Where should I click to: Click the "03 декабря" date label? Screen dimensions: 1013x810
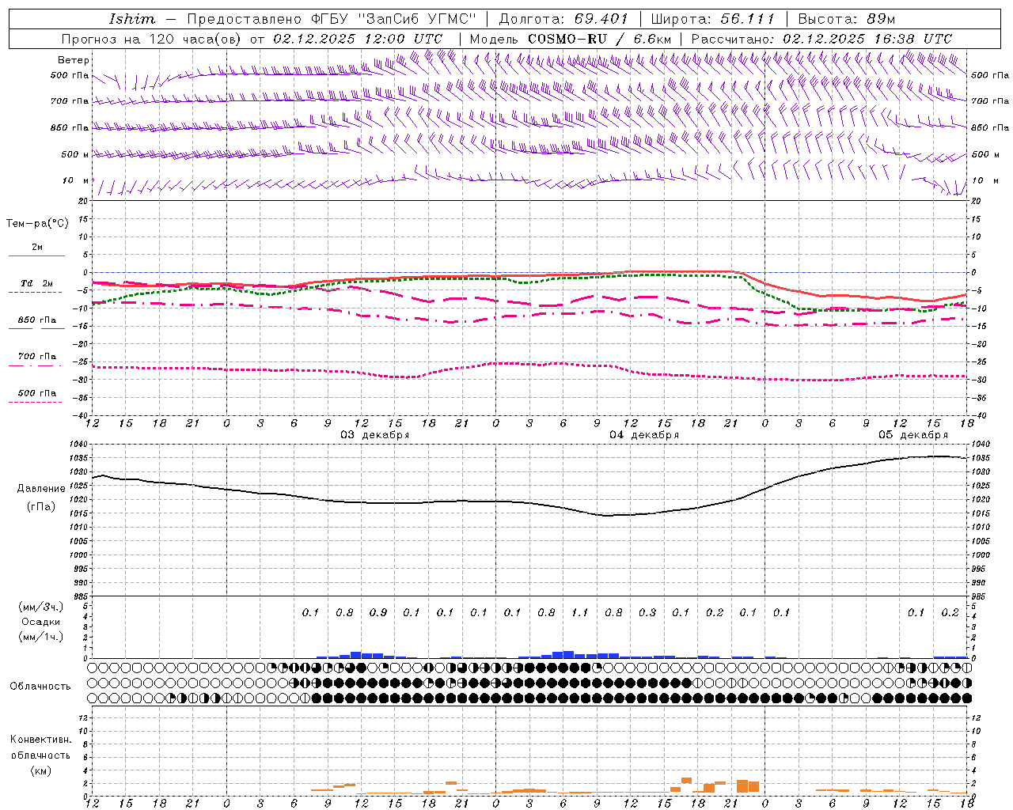375,435
